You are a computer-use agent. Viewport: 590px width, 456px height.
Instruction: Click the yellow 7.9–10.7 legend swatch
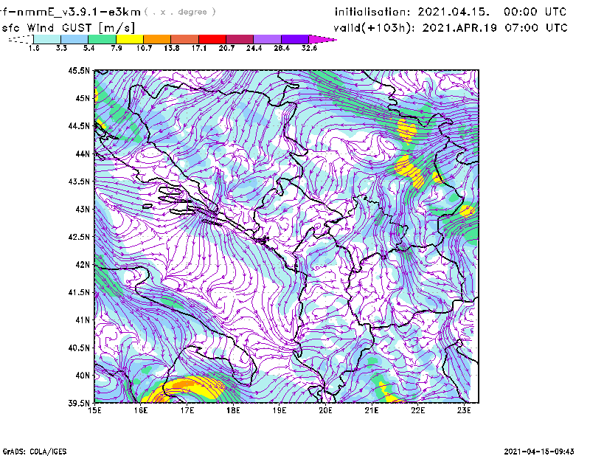tap(130, 39)
